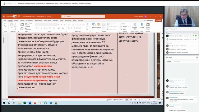Open Word from the taskbar
Image resolution: width=199 pixels, height=112 pixels.
(x=30, y=103)
